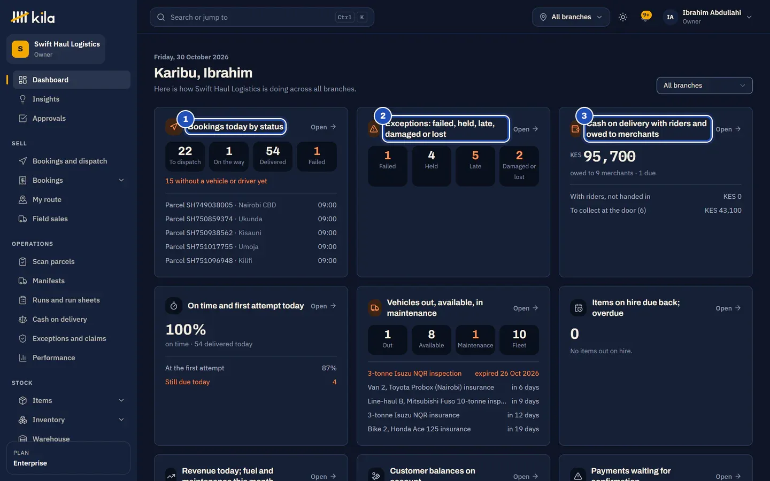The width and height of the screenshot is (770, 481).
Task: Focus the Search or jump to field
Action: coord(262,17)
